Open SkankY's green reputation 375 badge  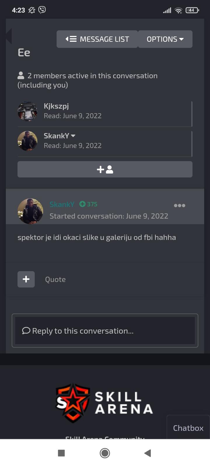click(x=88, y=204)
